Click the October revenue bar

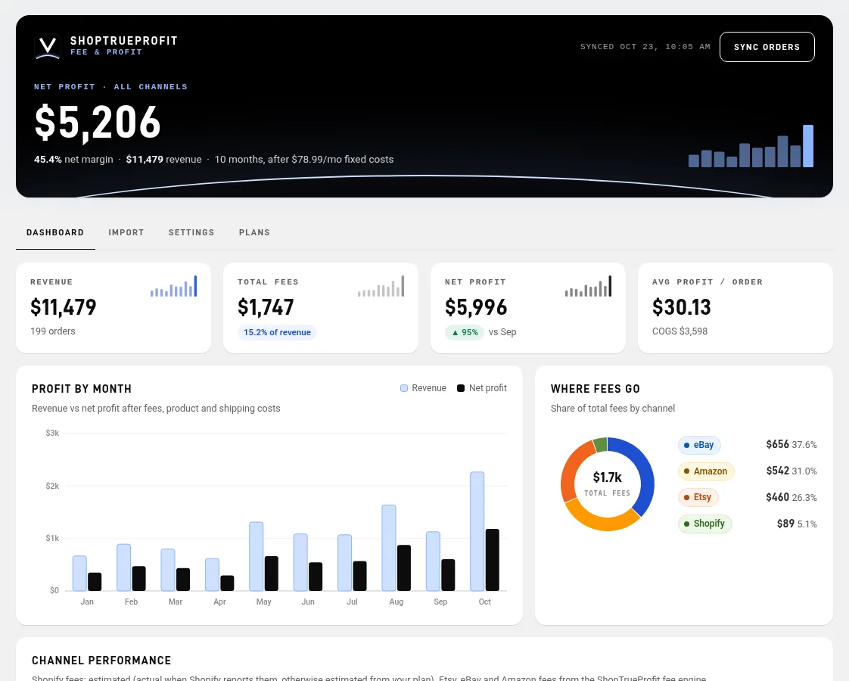(x=477, y=531)
